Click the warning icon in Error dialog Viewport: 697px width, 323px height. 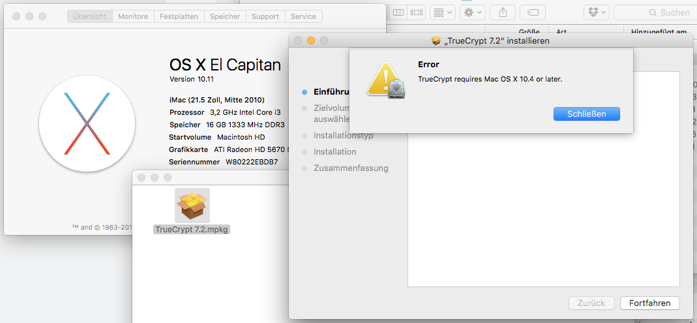click(x=386, y=80)
